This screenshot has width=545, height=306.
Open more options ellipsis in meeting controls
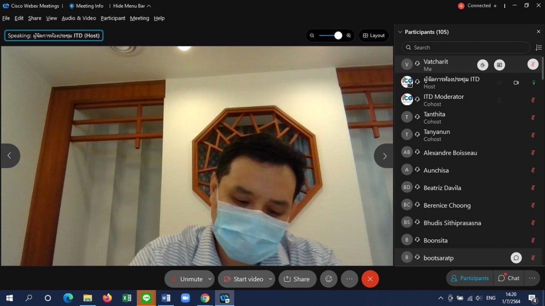(349, 279)
